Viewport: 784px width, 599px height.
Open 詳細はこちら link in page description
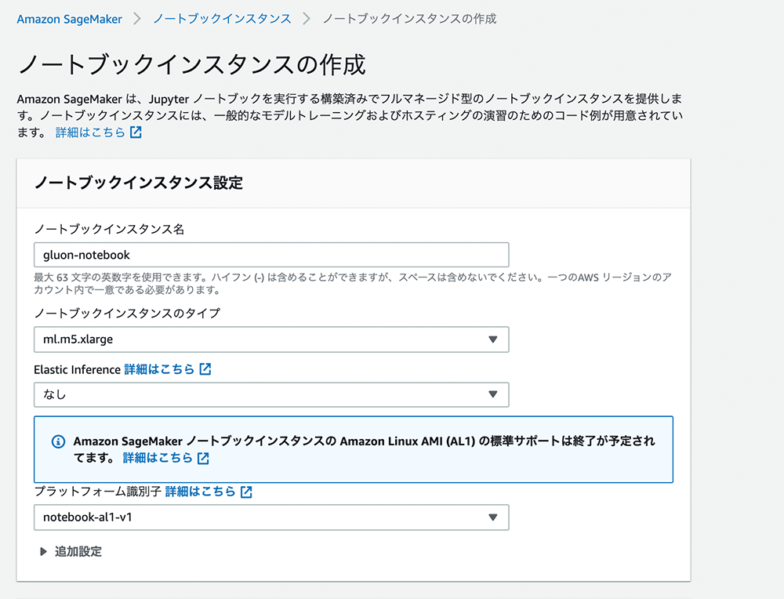click(90, 133)
